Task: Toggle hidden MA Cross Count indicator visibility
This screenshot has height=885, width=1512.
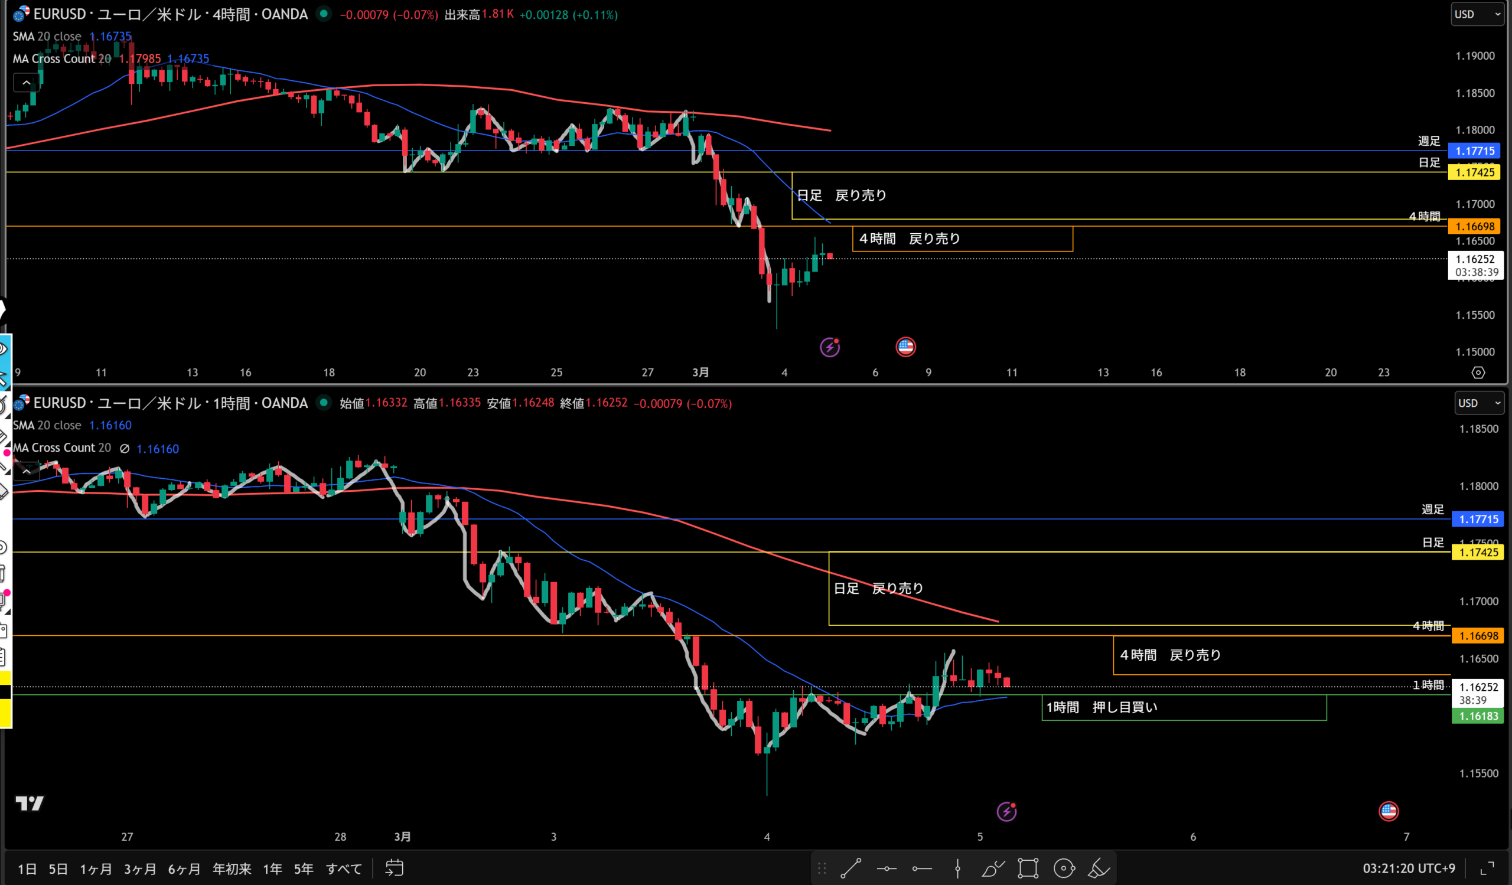Action: tap(124, 449)
